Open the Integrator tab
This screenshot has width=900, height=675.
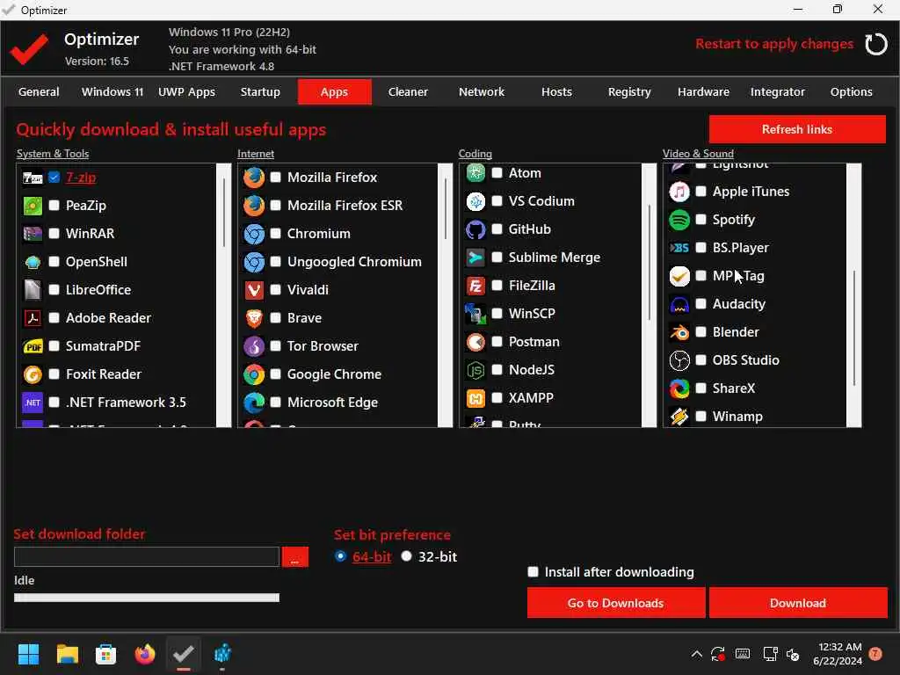(777, 91)
